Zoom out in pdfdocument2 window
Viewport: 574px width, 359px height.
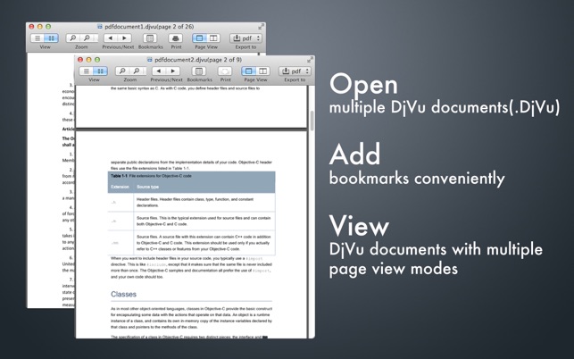[x=122, y=71]
